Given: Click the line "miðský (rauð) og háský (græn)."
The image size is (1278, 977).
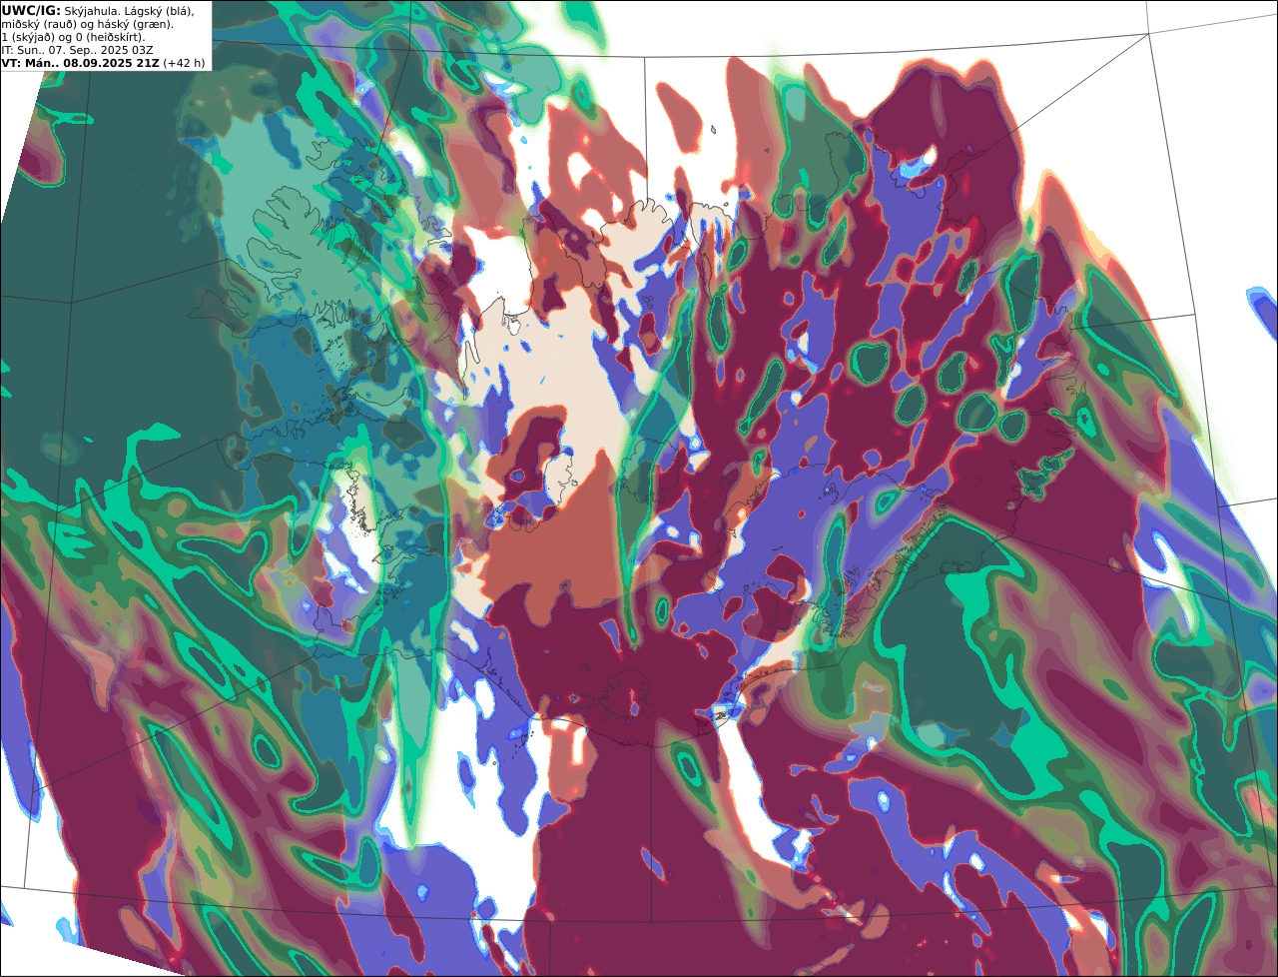Looking at the screenshot, I should point(87,24).
